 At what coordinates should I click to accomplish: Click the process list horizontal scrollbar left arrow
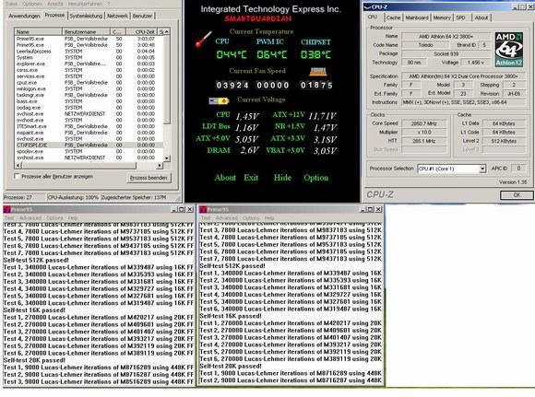click(x=18, y=166)
